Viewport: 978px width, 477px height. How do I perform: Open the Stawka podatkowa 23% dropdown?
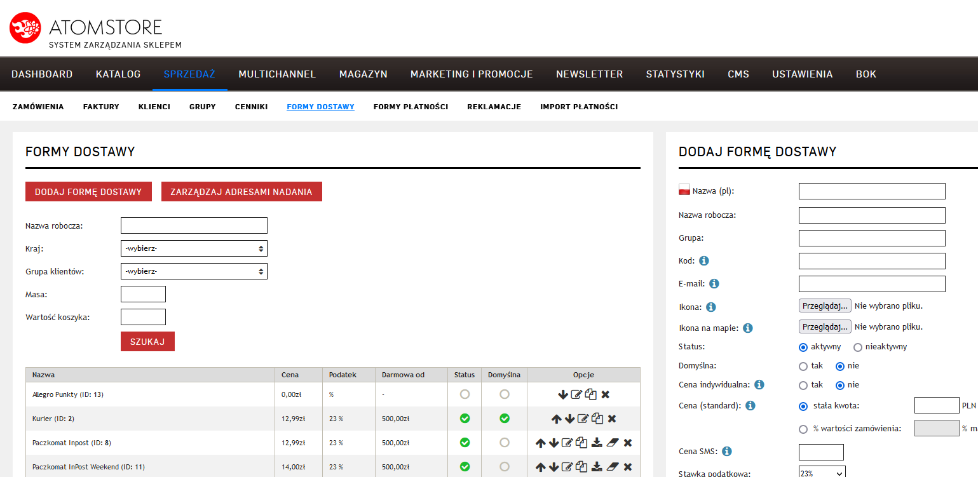point(822,473)
